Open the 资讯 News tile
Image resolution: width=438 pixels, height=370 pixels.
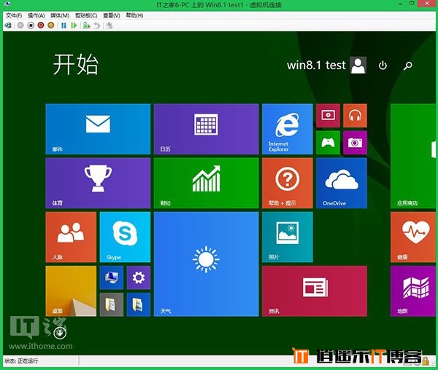[x=314, y=291]
